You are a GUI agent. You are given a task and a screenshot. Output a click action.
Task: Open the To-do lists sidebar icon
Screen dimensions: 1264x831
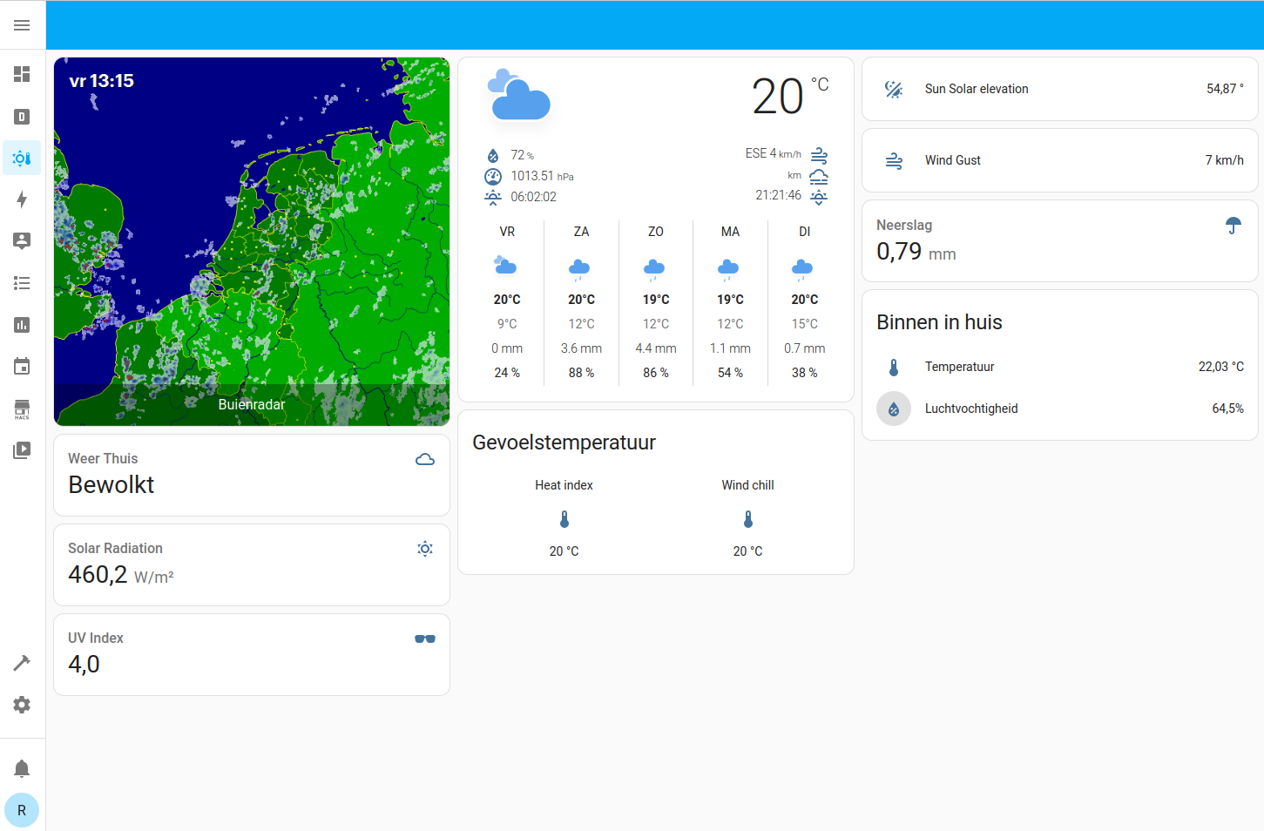(x=22, y=283)
